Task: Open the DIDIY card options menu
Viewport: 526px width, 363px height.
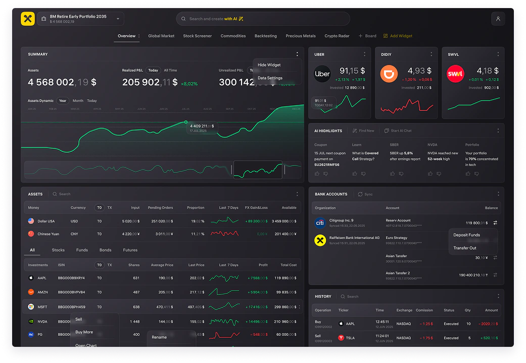Action: tap(431, 54)
